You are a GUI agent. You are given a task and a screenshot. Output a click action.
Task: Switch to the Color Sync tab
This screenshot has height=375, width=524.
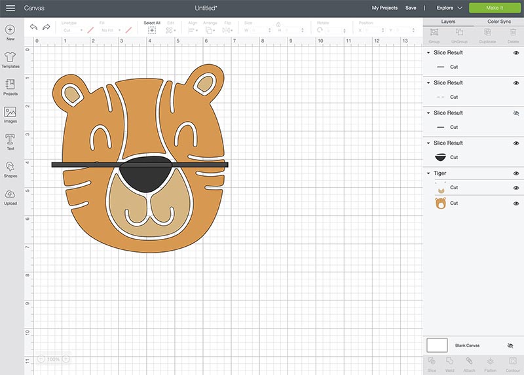[x=498, y=22]
